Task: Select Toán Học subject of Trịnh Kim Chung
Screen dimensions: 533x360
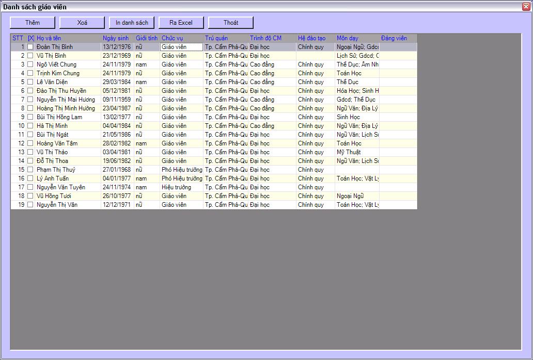Action: [357, 73]
